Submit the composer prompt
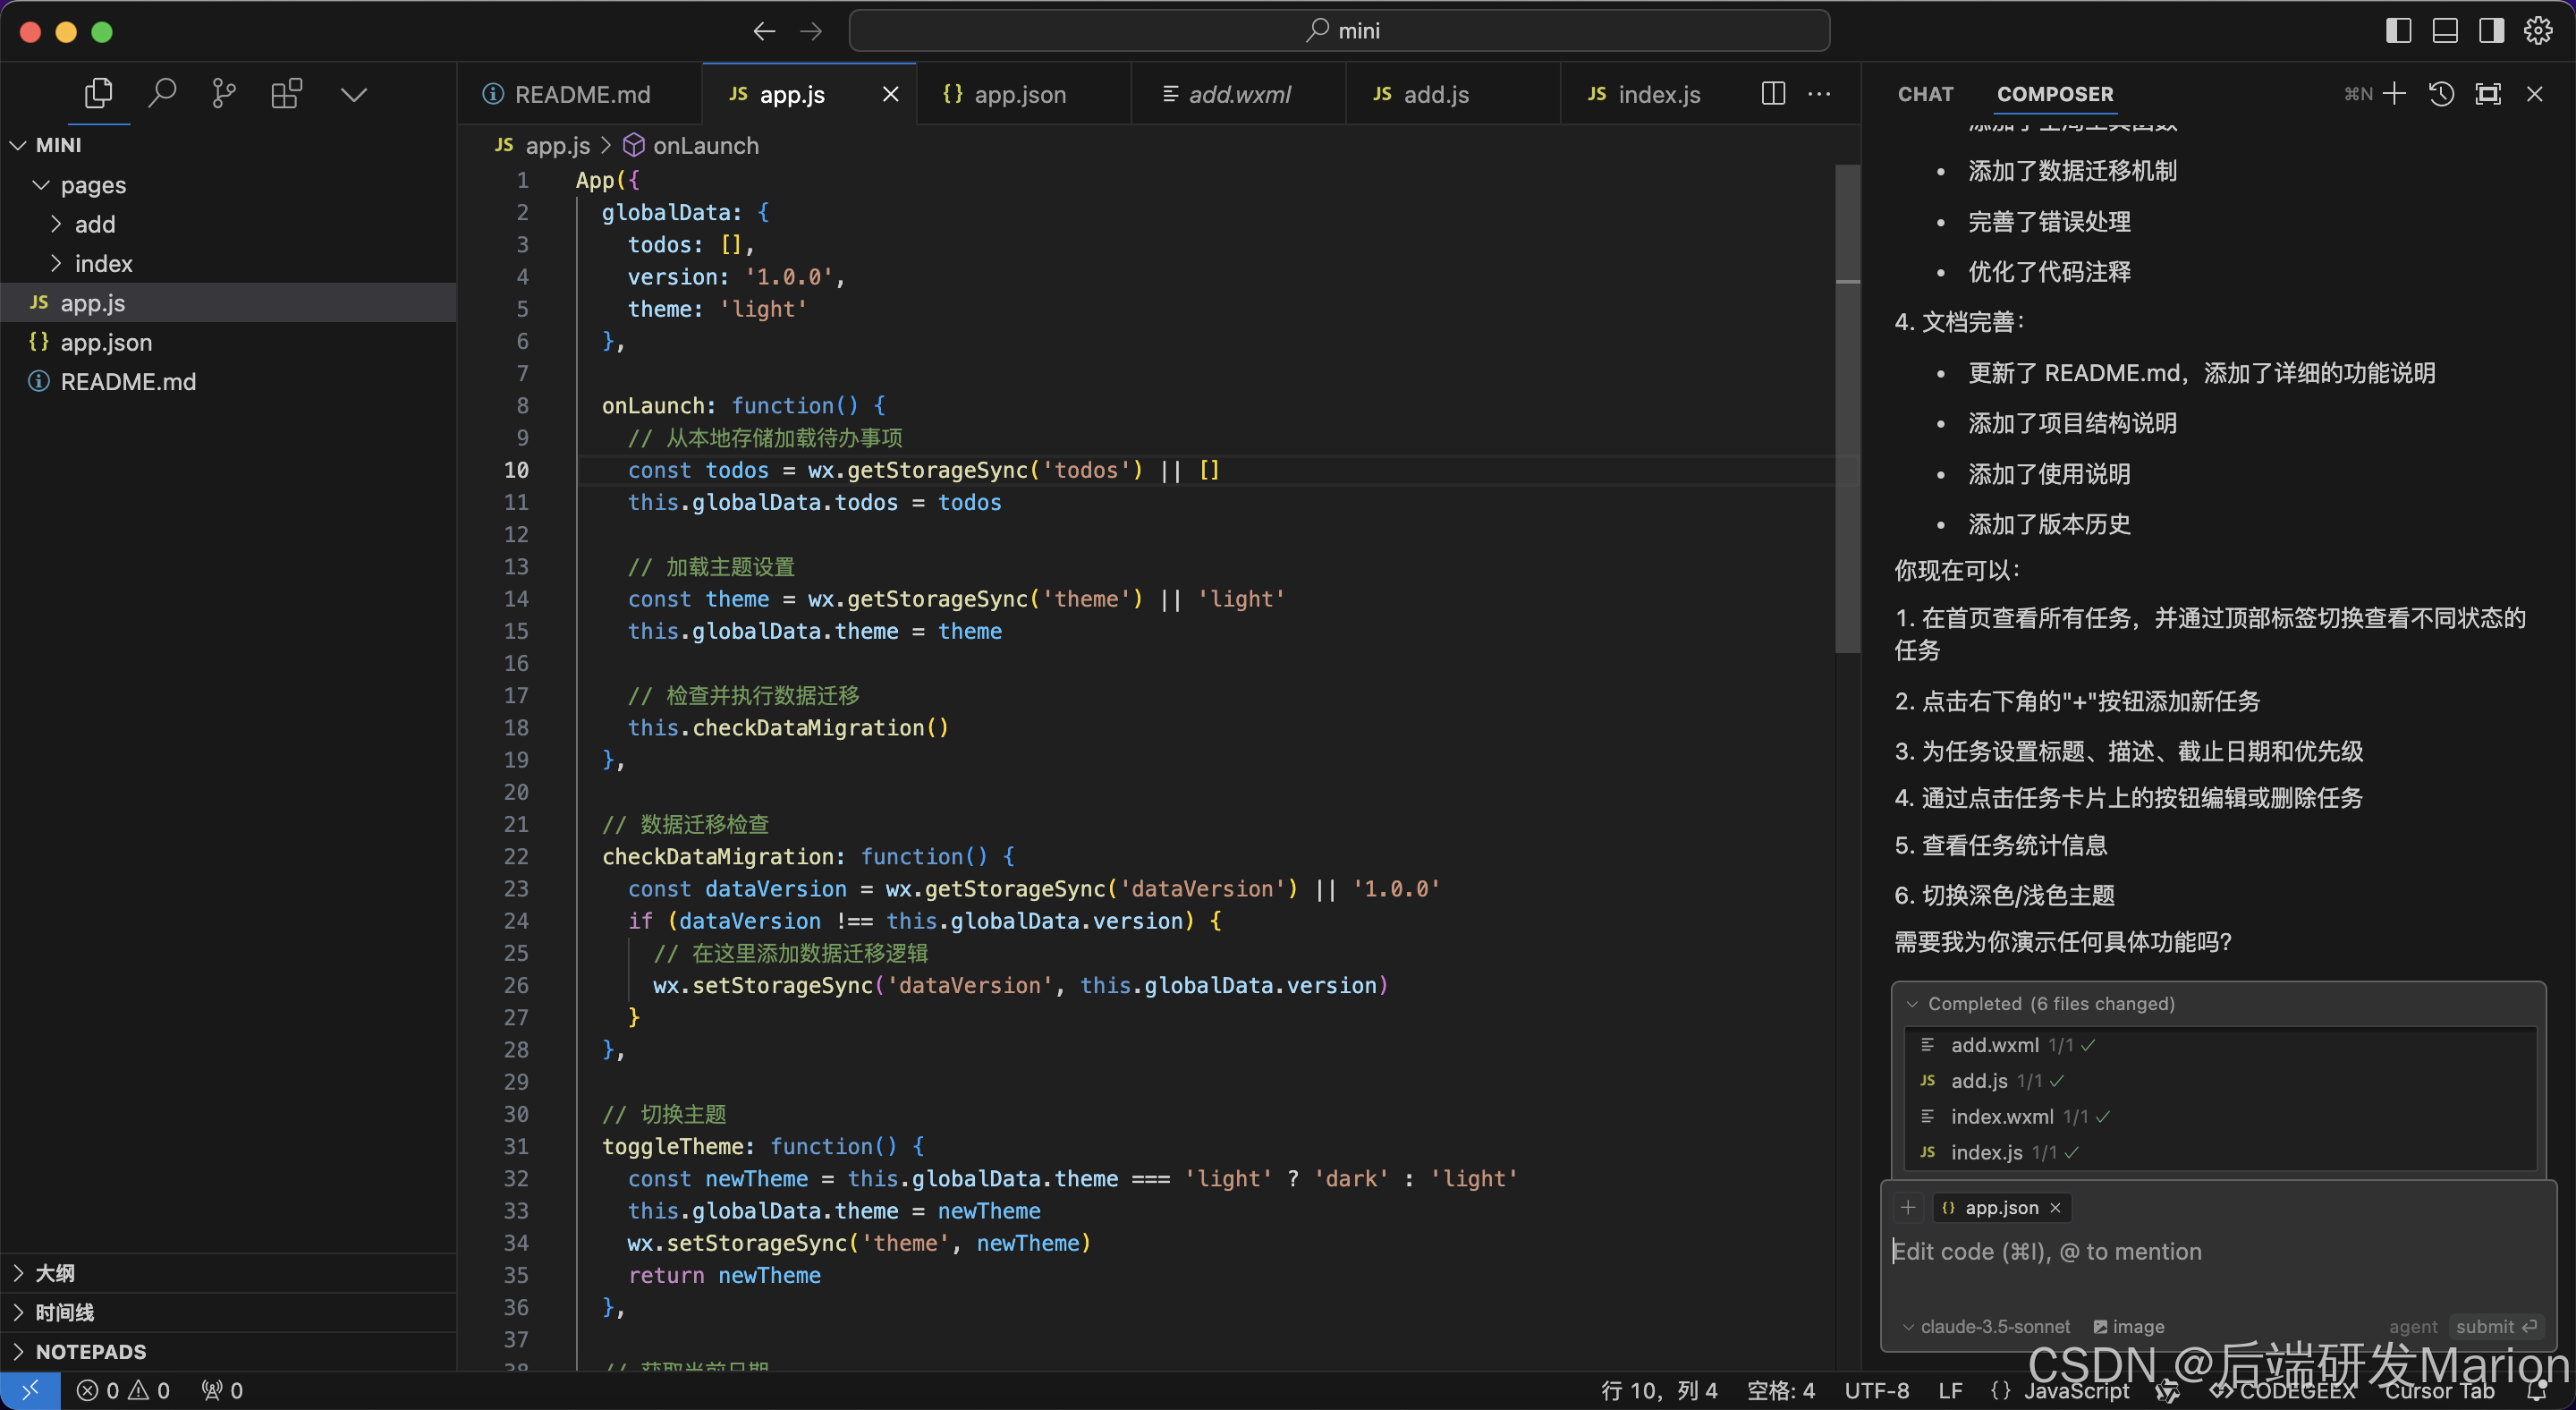The width and height of the screenshot is (2576, 1410). [2496, 1327]
